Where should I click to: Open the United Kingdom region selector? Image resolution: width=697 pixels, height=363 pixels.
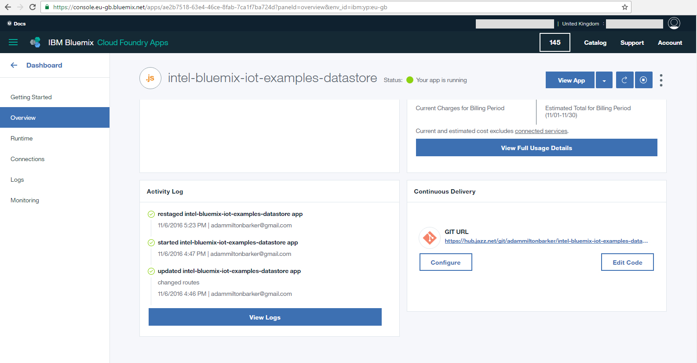click(580, 24)
